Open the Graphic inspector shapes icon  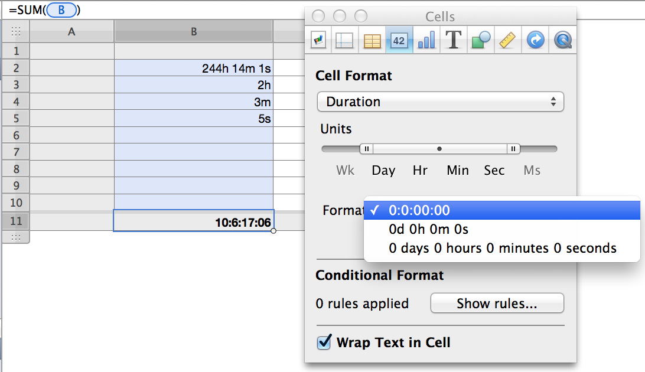[x=481, y=40]
